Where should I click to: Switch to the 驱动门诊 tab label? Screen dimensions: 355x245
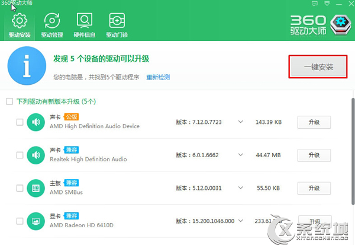click(117, 35)
